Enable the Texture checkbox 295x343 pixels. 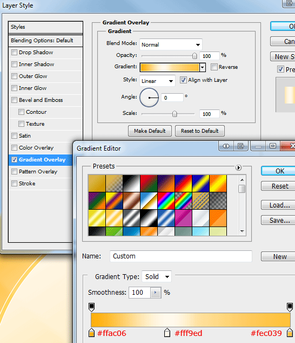pos(21,124)
